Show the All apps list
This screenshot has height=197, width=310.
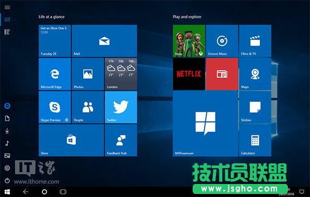(7, 32)
